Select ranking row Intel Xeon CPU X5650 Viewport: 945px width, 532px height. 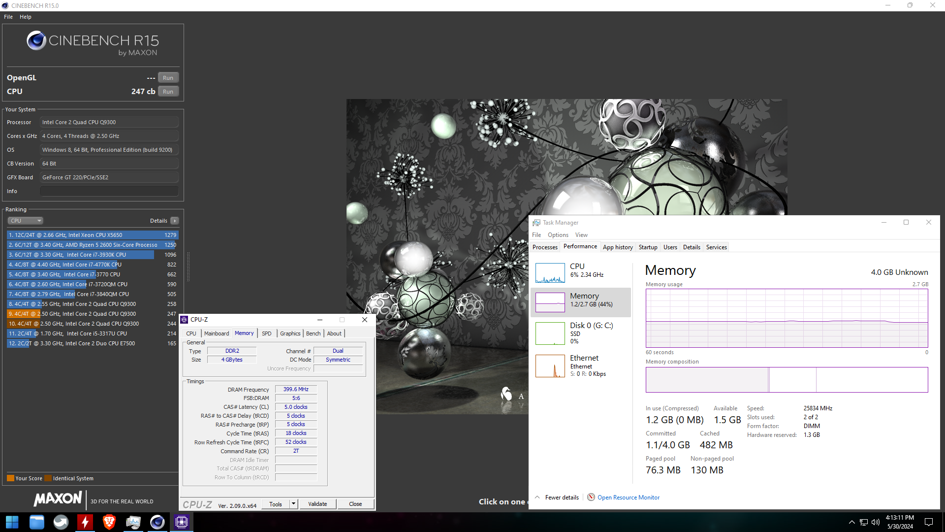click(x=92, y=235)
